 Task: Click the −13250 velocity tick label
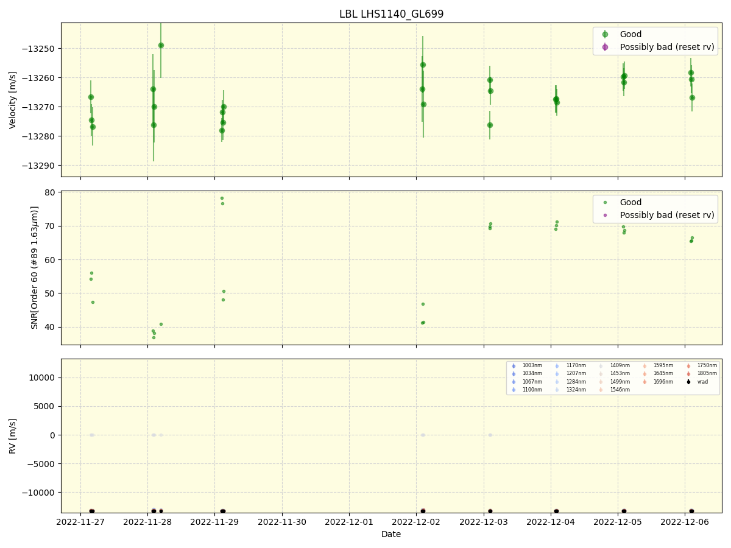pos(40,49)
